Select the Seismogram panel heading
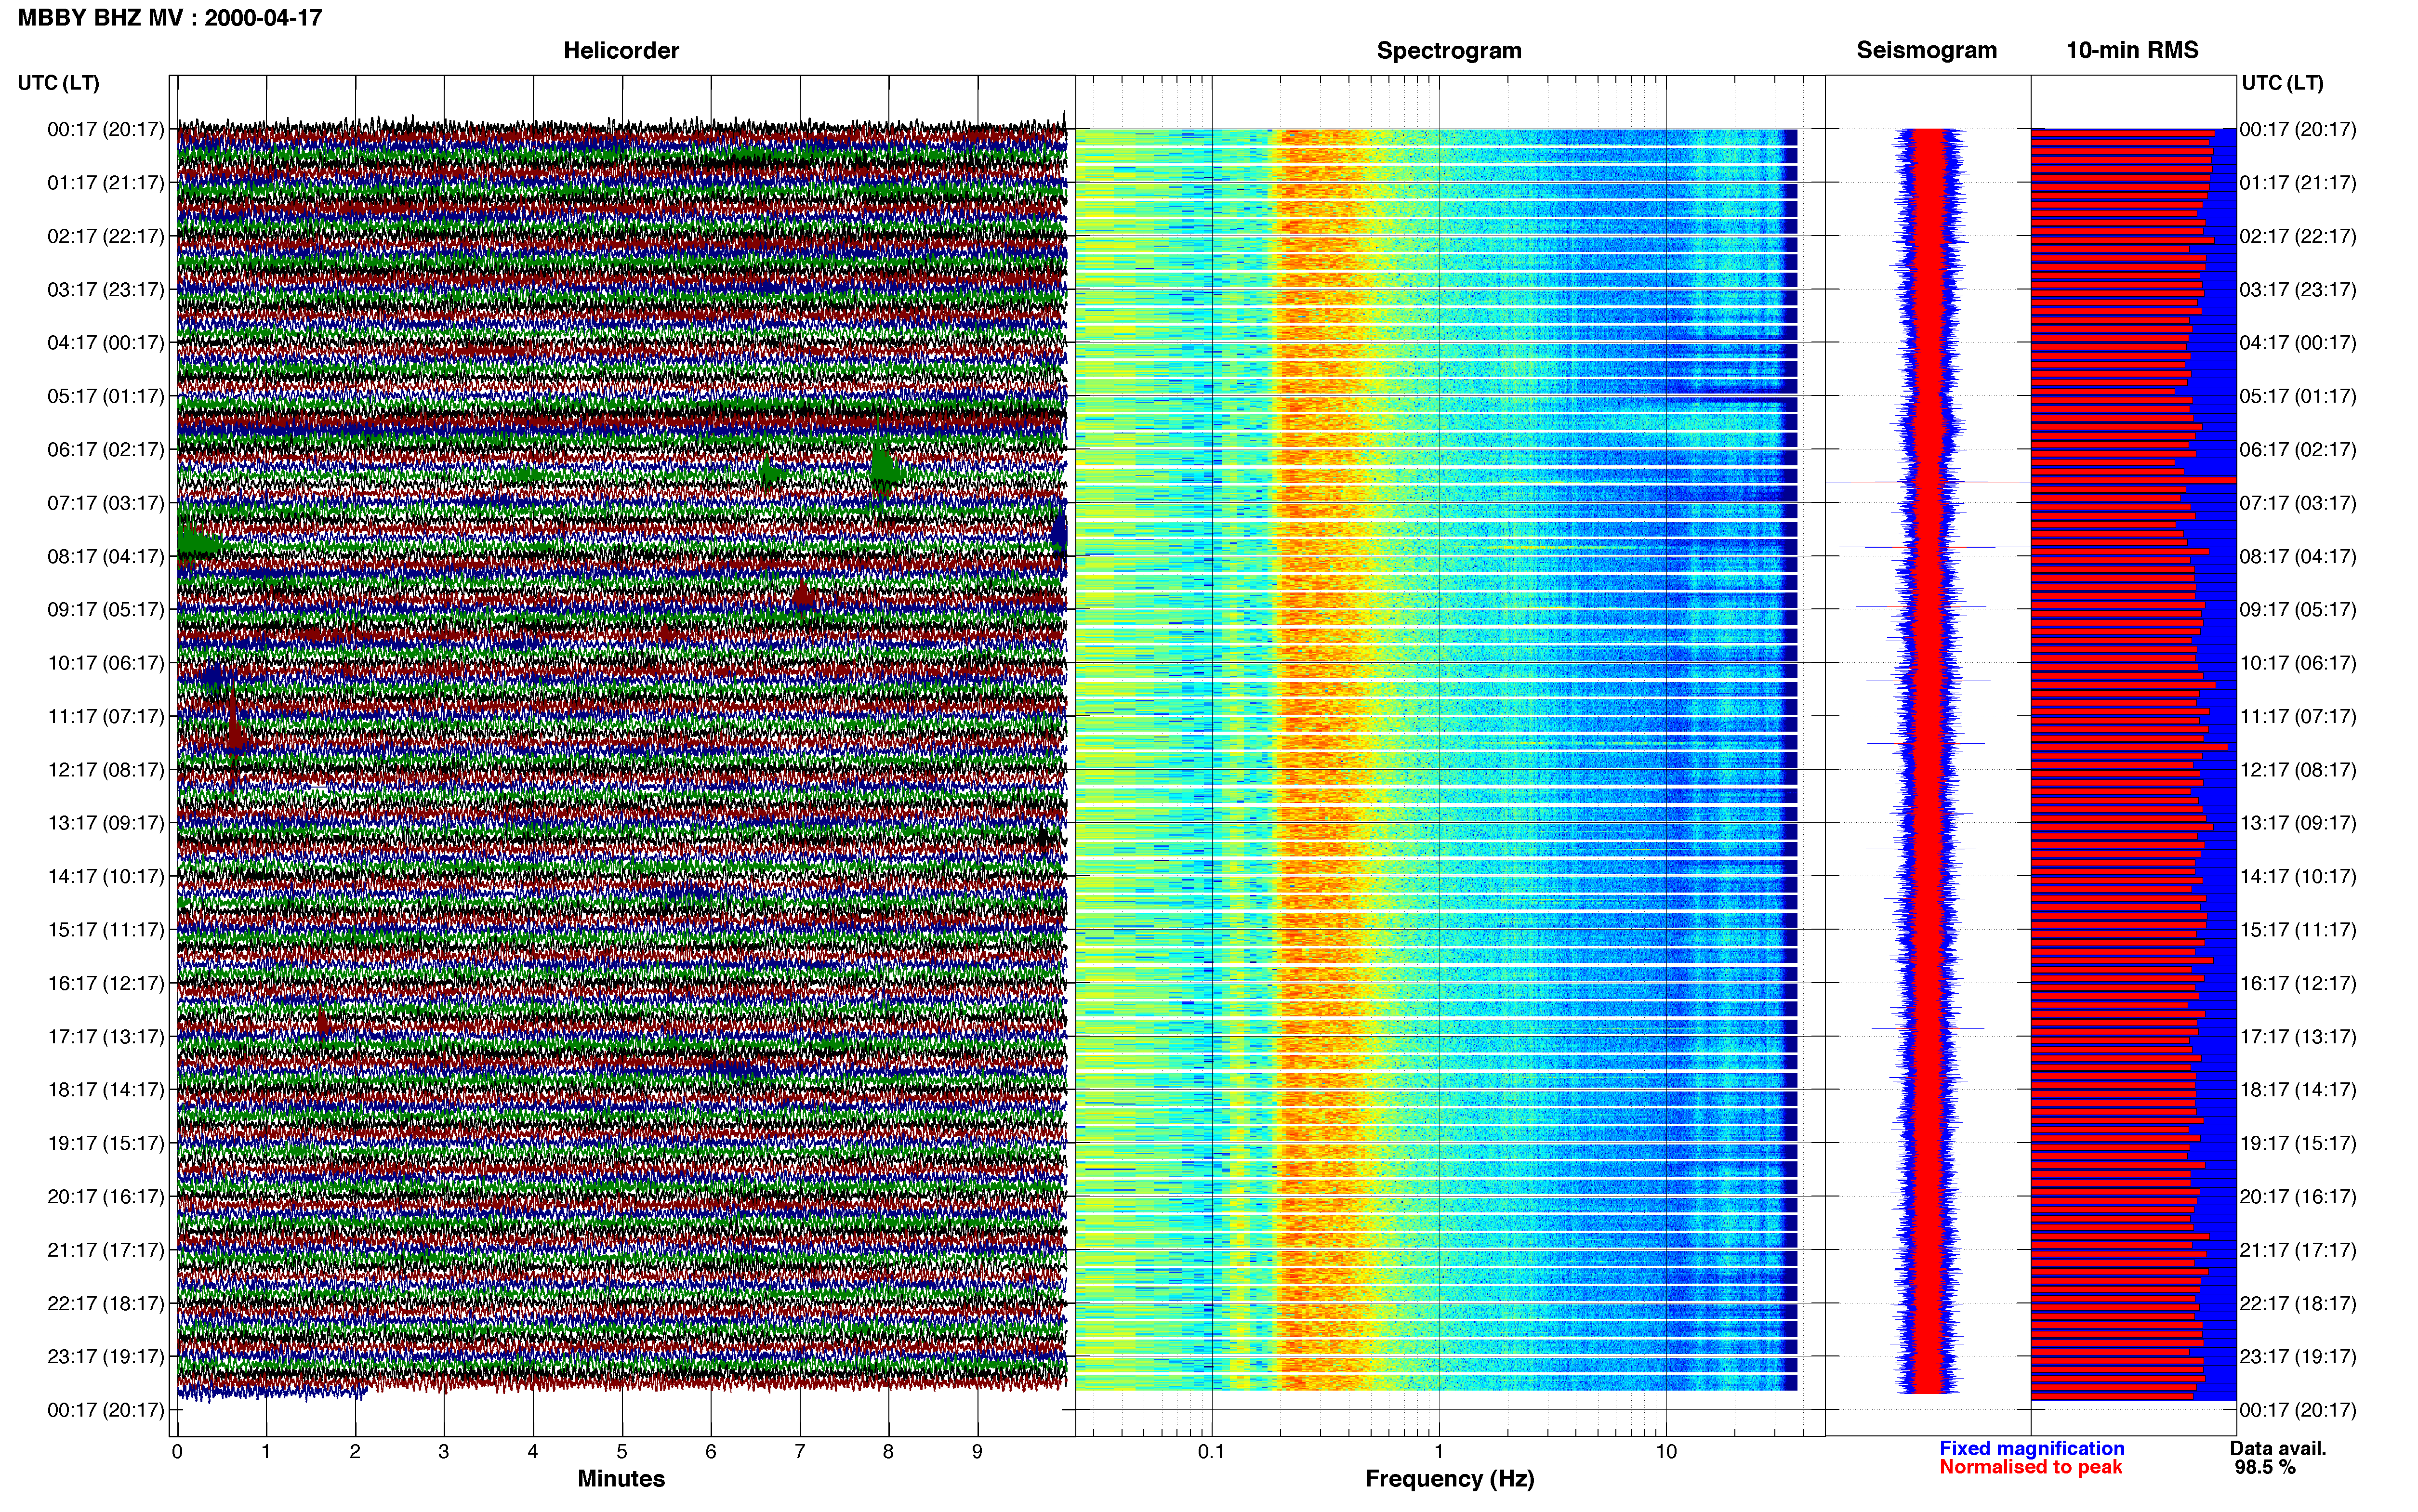 (1926, 50)
